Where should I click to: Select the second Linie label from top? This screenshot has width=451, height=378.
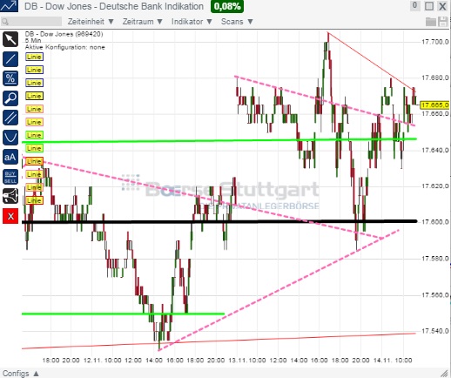pos(34,70)
